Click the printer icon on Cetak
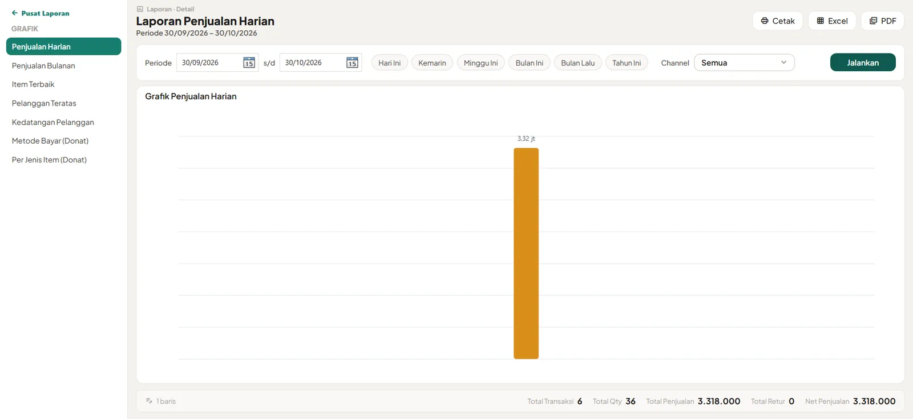This screenshot has height=419, width=913. point(765,21)
